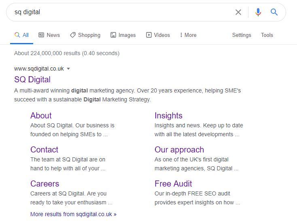This screenshot has width=297, height=221.
Task: Click the 'About SQ Digital. Our business is' description
Action: tap(72, 130)
